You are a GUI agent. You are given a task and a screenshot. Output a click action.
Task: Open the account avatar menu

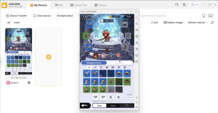(x=194, y=5)
